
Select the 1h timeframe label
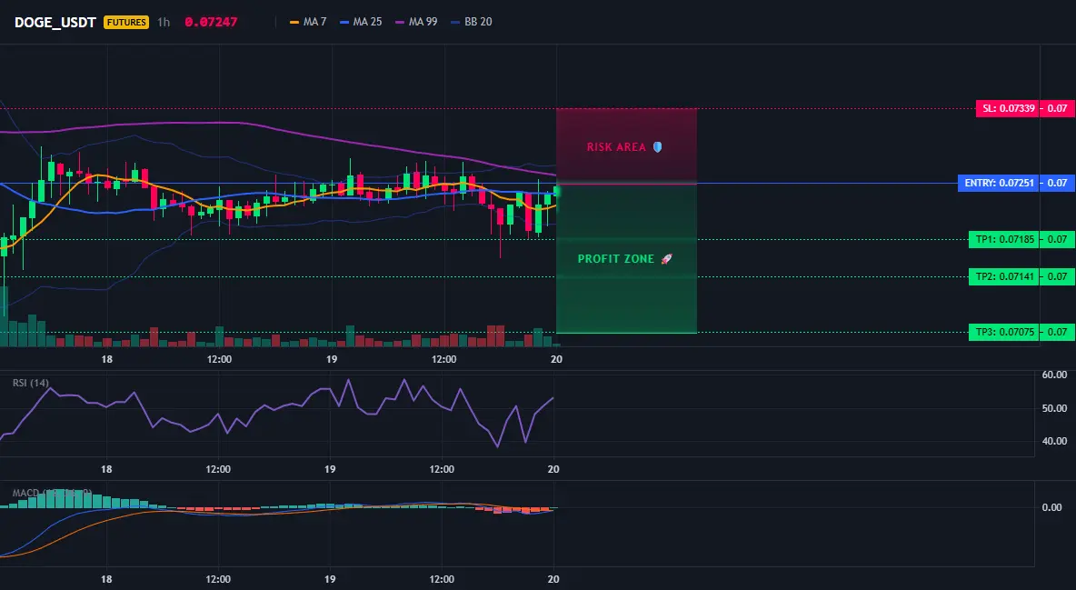164,22
